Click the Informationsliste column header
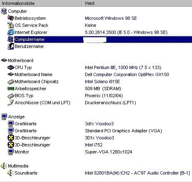Image resolution: width=192 pixels, height=182 pixels. [x=41, y=3]
